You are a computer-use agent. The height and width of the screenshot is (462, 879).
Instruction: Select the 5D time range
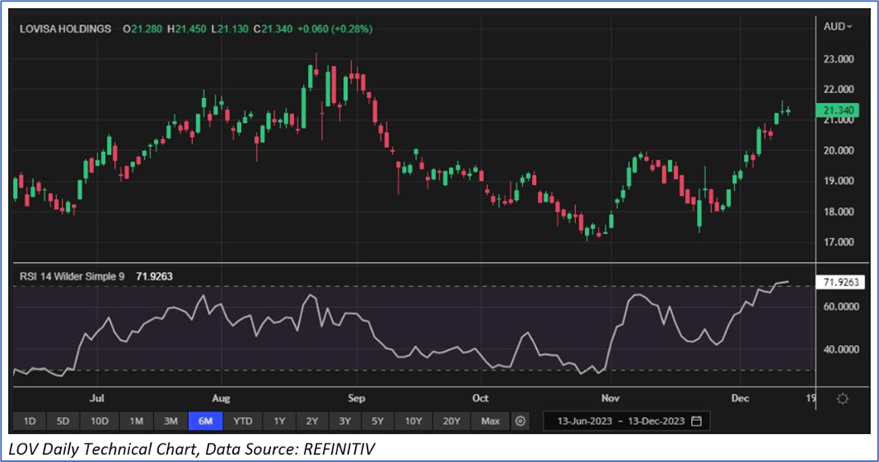pyautogui.click(x=63, y=421)
